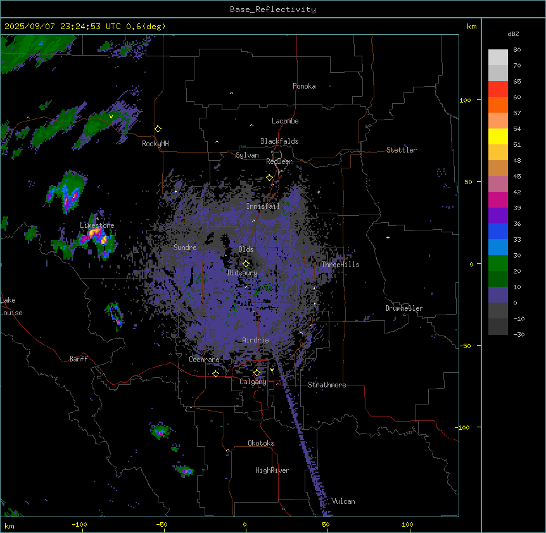Screen dimensions: 546x533
Task: Click the Airdrie city label
Action: click(x=255, y=340)
